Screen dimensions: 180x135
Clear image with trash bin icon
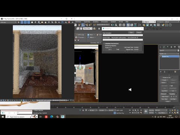pos(45,22)
